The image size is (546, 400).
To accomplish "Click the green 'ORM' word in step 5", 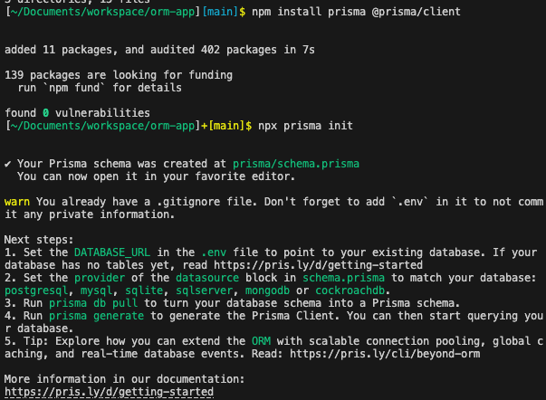I will pyautogui.click(x=261, y=341).
